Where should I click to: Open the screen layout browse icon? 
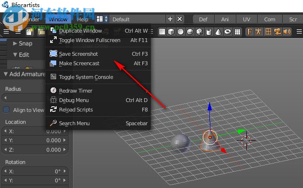102,19
